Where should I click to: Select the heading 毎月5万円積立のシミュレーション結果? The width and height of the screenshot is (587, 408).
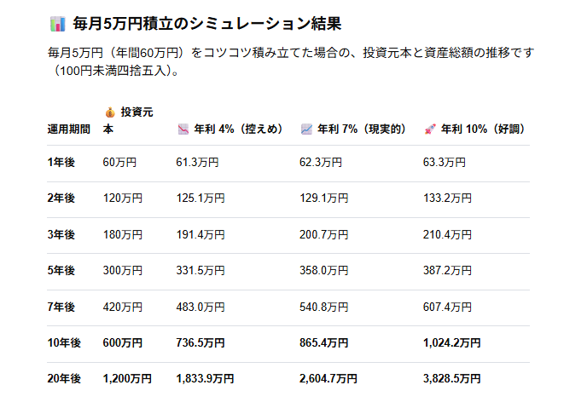pos(207,24)
